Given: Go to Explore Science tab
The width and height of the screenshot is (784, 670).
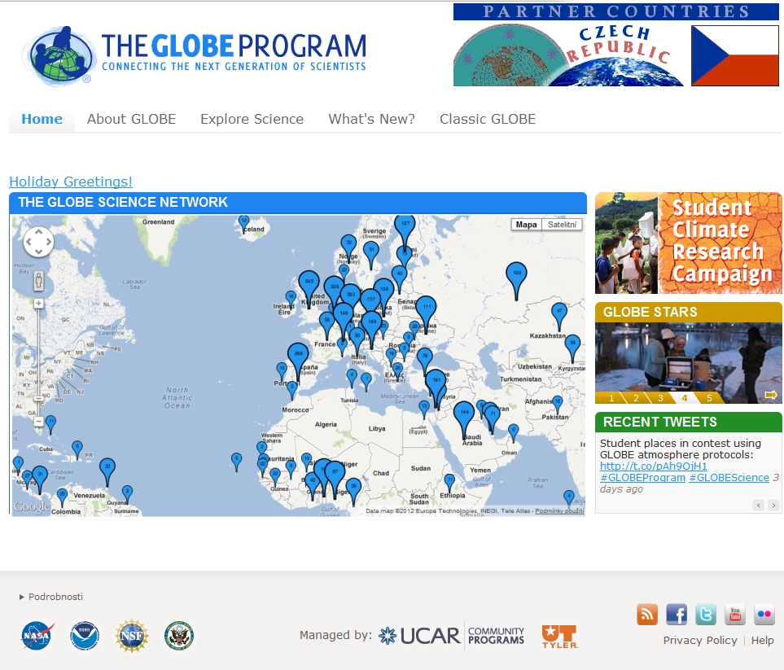Looking at the screenshot, I should (x=252, y=119).
